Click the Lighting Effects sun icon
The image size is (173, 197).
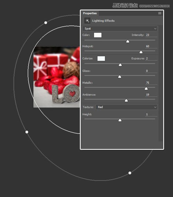pos(87,20)
